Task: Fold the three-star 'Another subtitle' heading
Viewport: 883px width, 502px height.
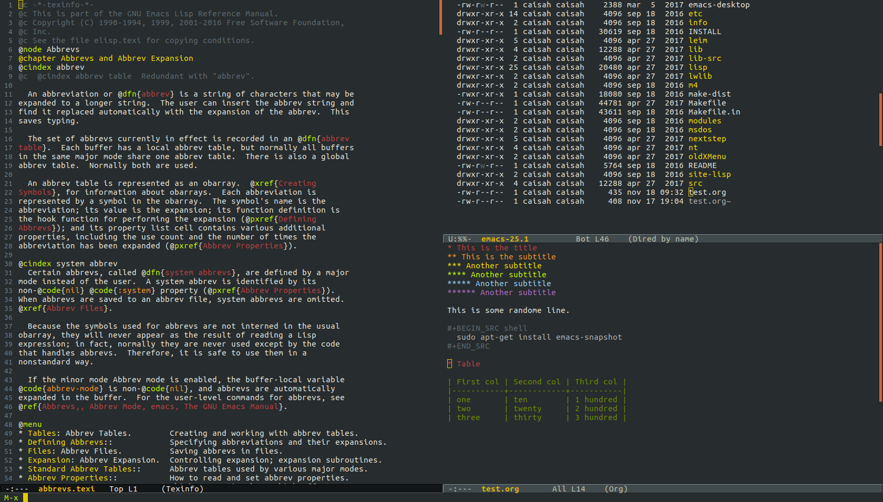Action: point(495,266)
